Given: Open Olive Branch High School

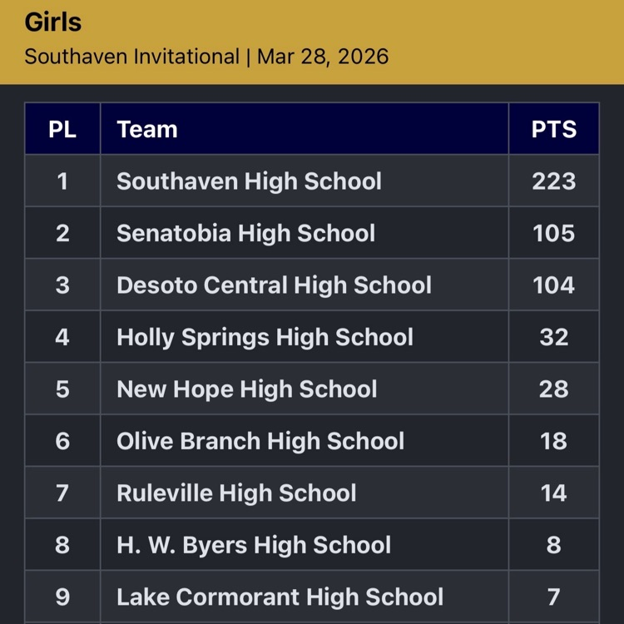Looking at the screenshot, I should [260, 441].
